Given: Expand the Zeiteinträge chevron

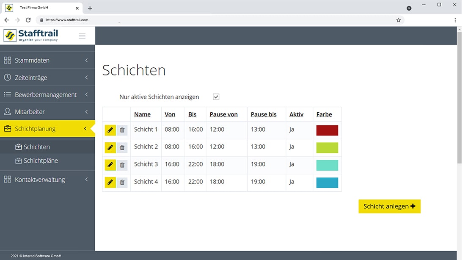Looking at the screenshot, I should (86, 77).
